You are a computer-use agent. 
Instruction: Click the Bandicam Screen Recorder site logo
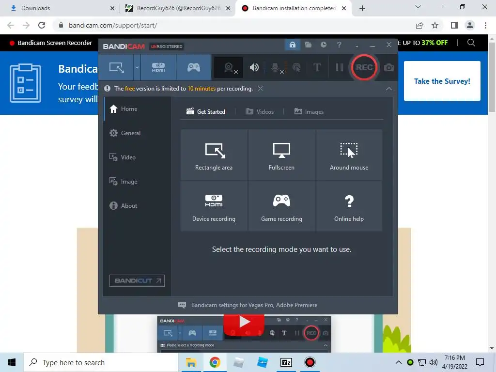[50, 43]
